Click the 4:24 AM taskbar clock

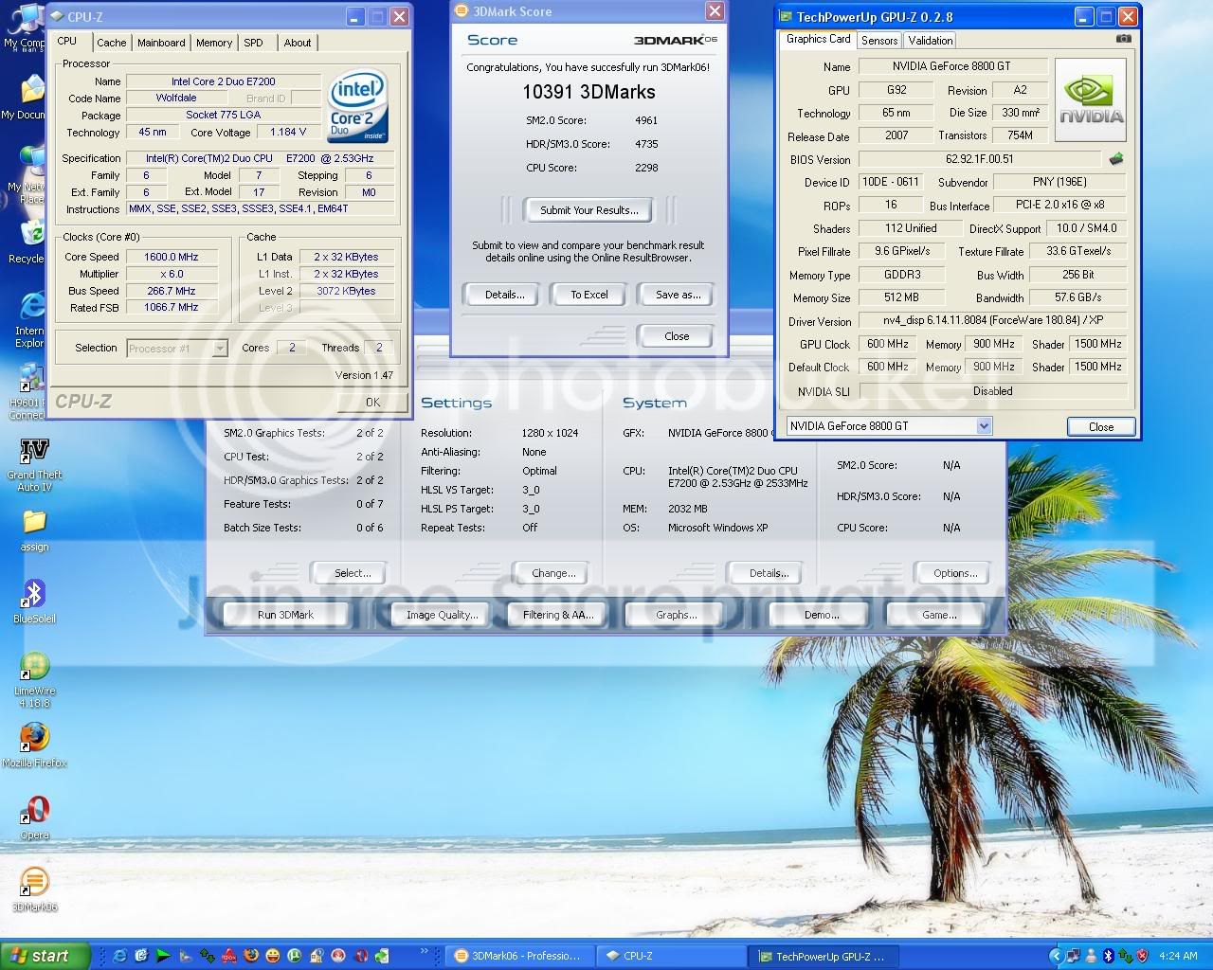1178,956
